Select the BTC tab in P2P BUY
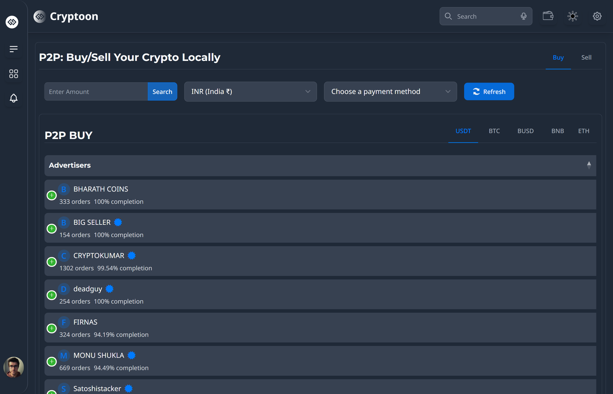613x394 pixels. pos(494,131)
